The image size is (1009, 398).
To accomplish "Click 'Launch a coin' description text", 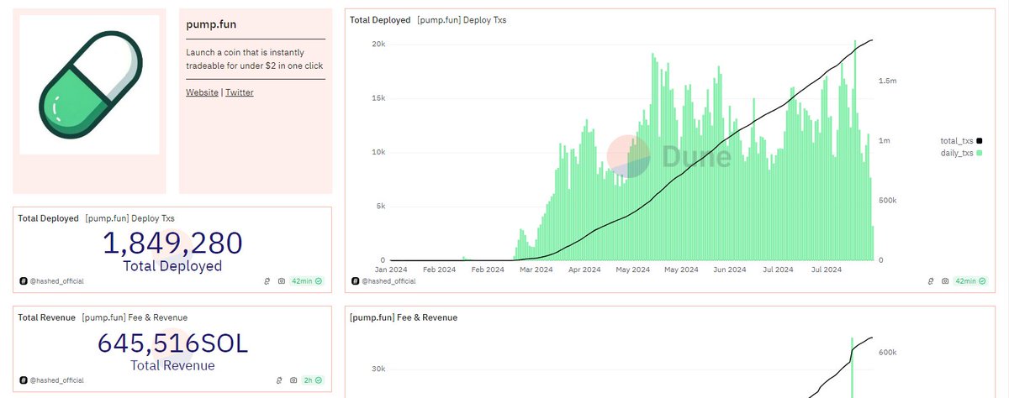I will 255,59.
